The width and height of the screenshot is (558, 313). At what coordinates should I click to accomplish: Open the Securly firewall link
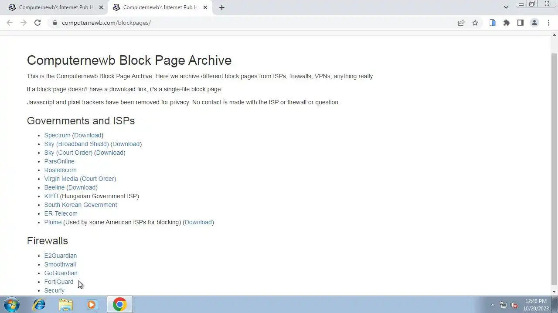pyautogui.click(x=54, y=290)
